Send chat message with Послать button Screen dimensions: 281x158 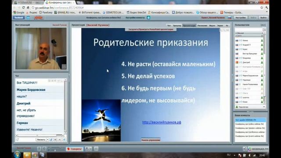[x=41, y=140]
